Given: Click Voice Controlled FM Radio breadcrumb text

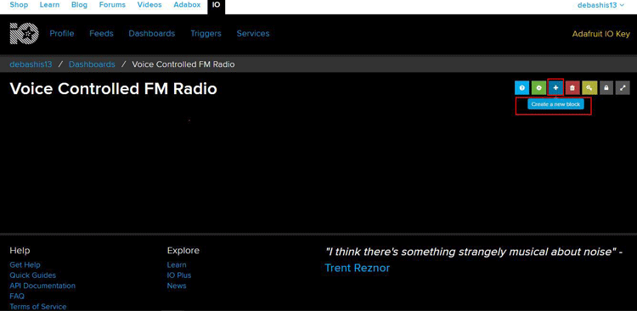Looking at the screenshot, I should 183,64.
